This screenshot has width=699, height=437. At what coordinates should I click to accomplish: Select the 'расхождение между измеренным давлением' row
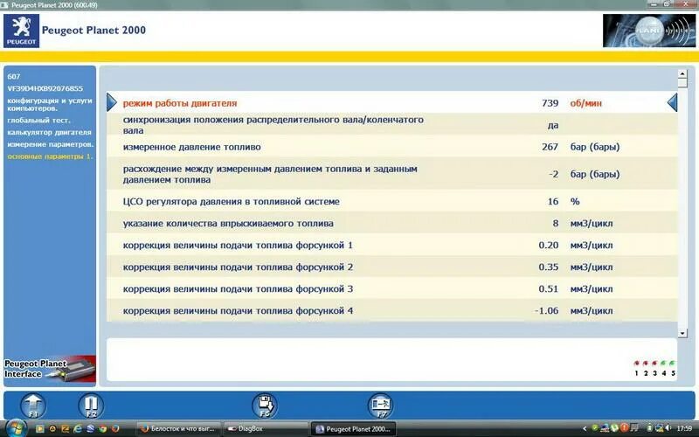pos(391,174)
